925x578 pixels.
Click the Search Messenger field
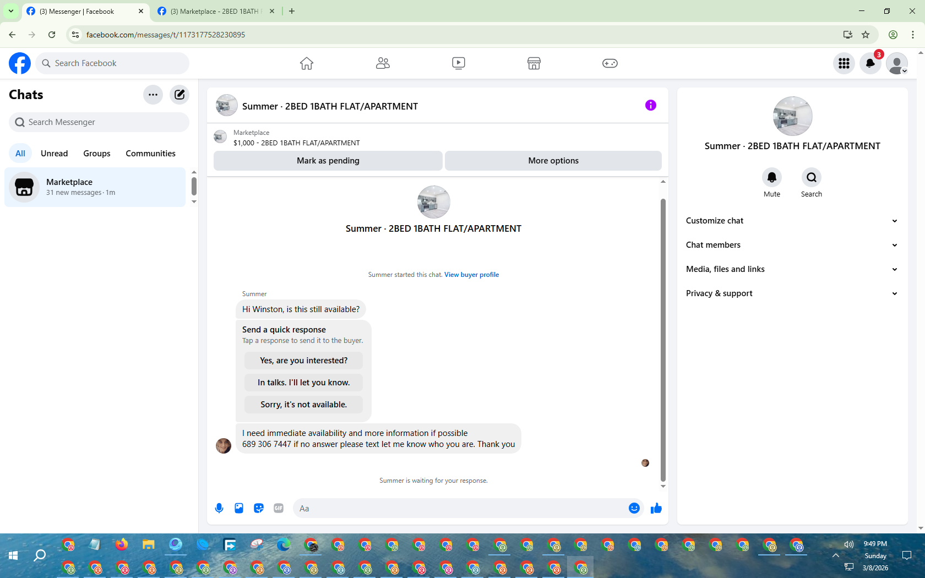(x=99, y=122)
